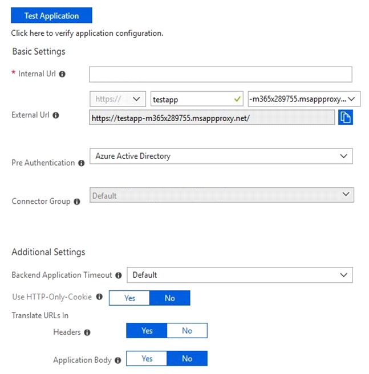Set Use HTTP-Only-Cookie to No
The height and width of the screenshot is (374, 369).
170,298
